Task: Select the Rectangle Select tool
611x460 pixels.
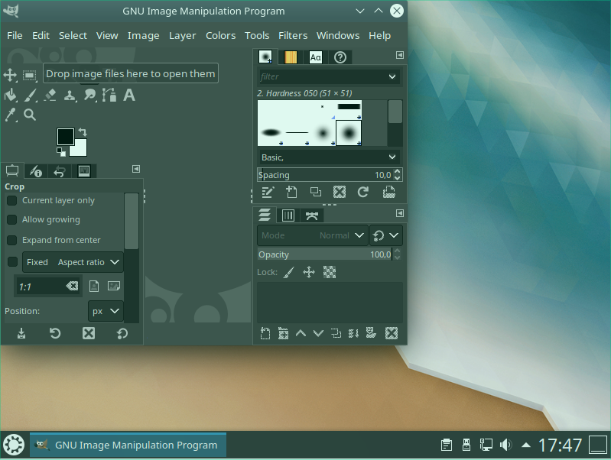Action: (x=30, y=75)
